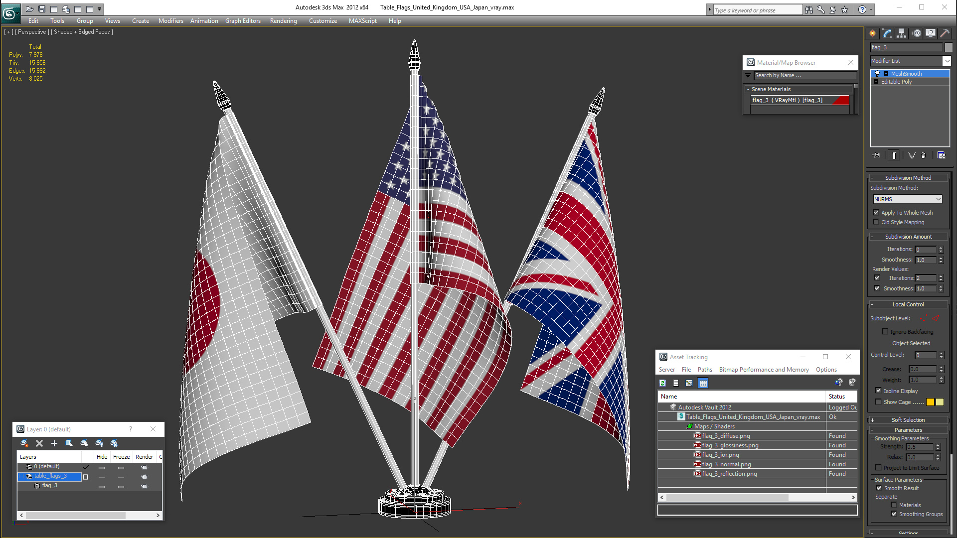Expand the Editable Poly sub-objects
This screenshot has height=538, width=957.
pos(876,82)
